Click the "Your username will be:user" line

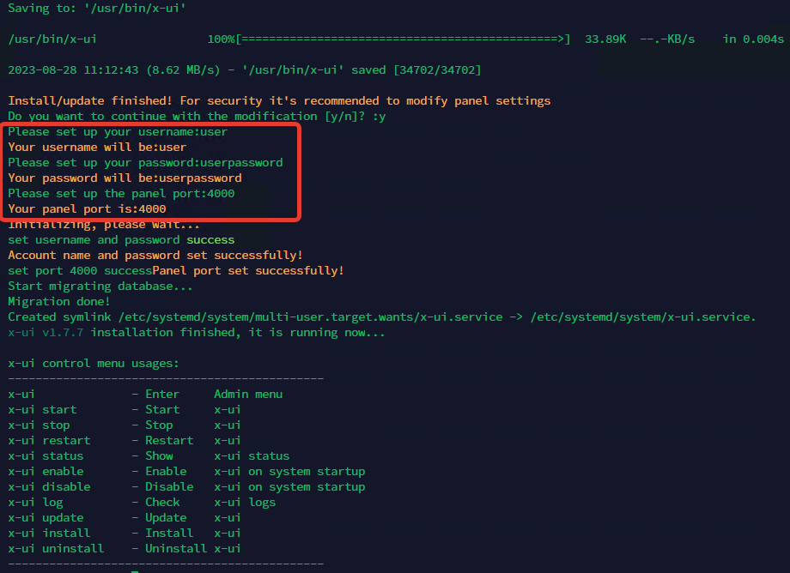pyautogui.click(x=97, y=147)
